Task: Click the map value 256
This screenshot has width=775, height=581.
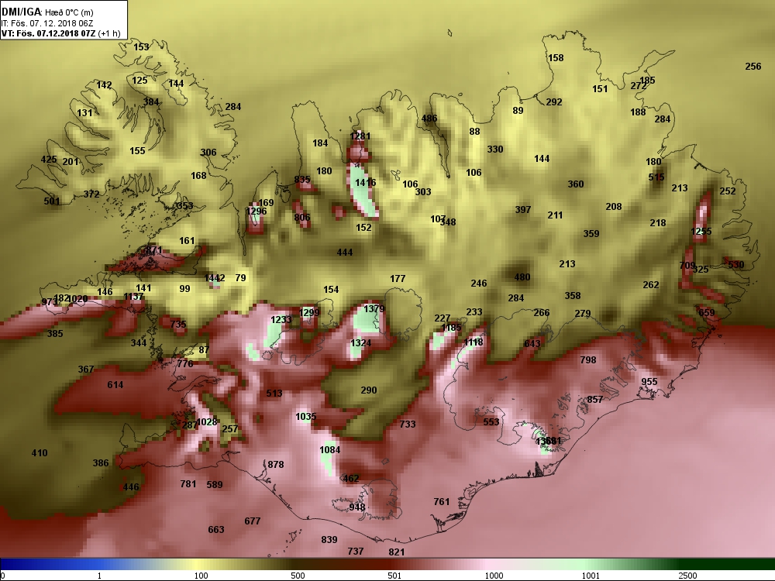Action: coord(753,67)
